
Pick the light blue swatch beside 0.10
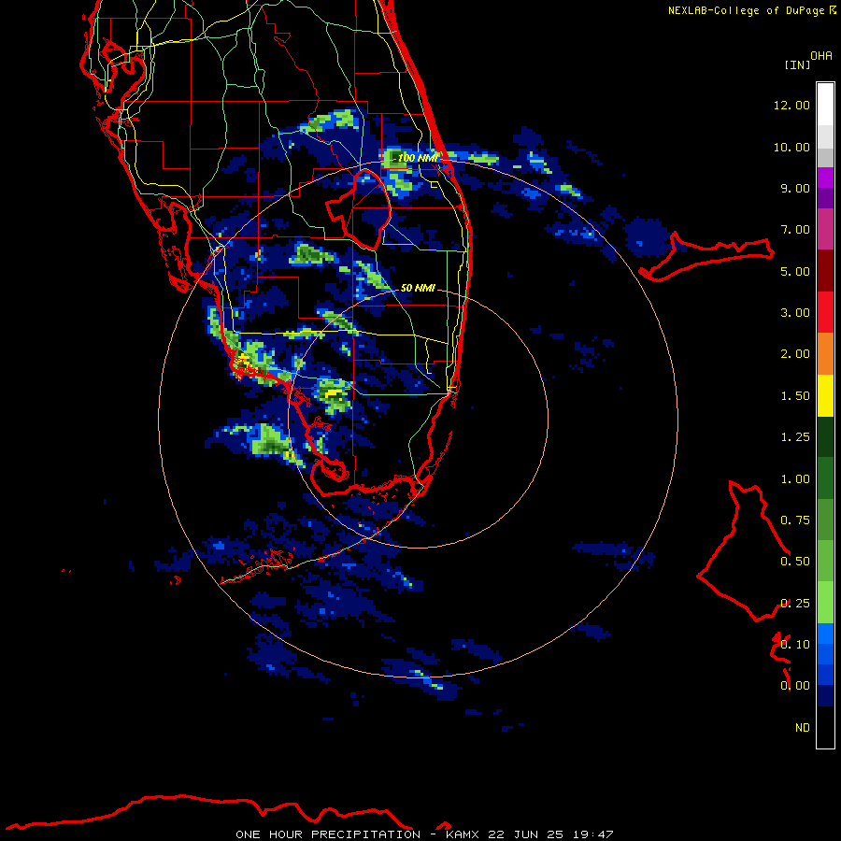click(825, 634)
